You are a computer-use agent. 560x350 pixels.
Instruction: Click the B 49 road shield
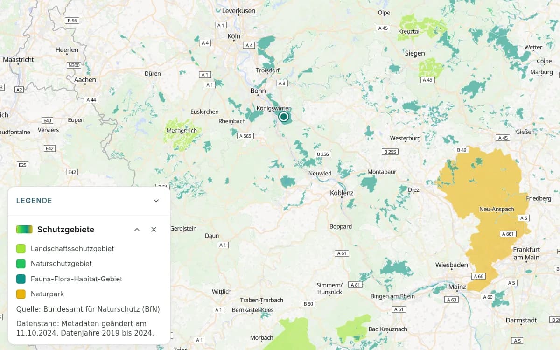[462, 150]
